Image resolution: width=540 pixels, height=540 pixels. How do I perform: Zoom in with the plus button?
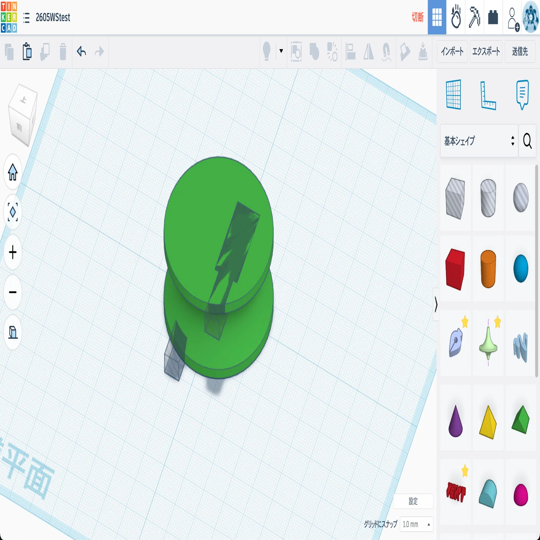[x=13, y=252]
